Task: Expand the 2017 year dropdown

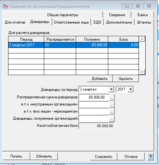Action: (x=130, y=89)
